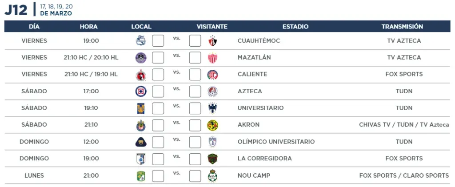Image resolution: width=455 pixels, height=187 pixels.
Task: Select the Pumas UNAM logo
Action: point(141,142)
